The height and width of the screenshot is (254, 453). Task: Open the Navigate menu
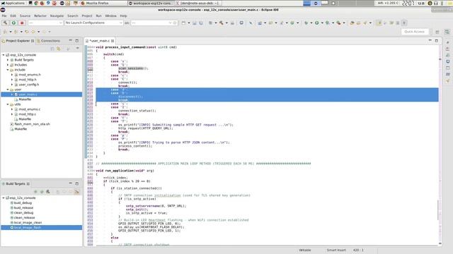(57, 16)
